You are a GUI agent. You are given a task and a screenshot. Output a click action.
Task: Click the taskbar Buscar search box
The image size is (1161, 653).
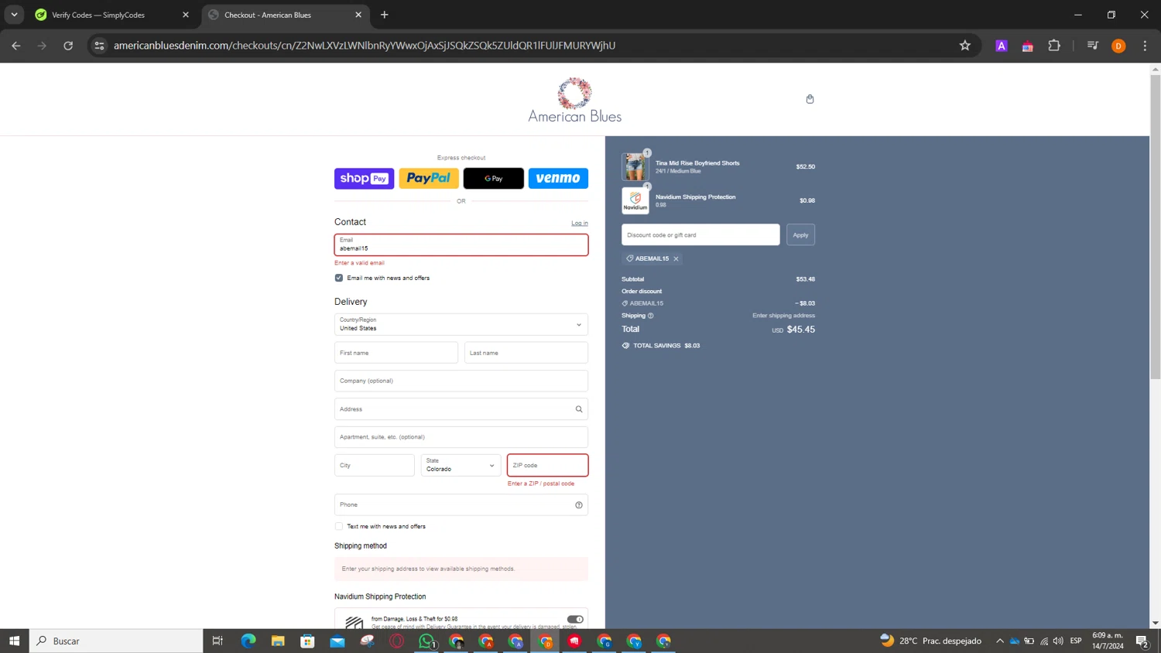[x=117, y=641]
